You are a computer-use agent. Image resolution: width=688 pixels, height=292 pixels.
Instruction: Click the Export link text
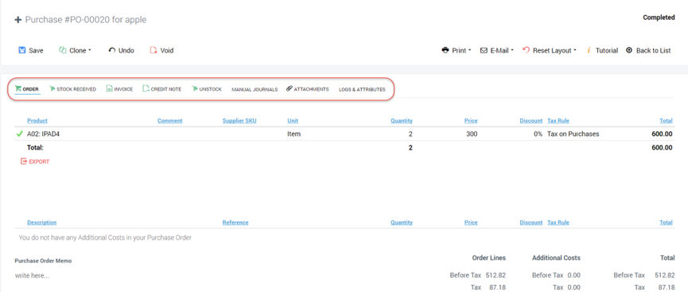[x=39, y=162]
